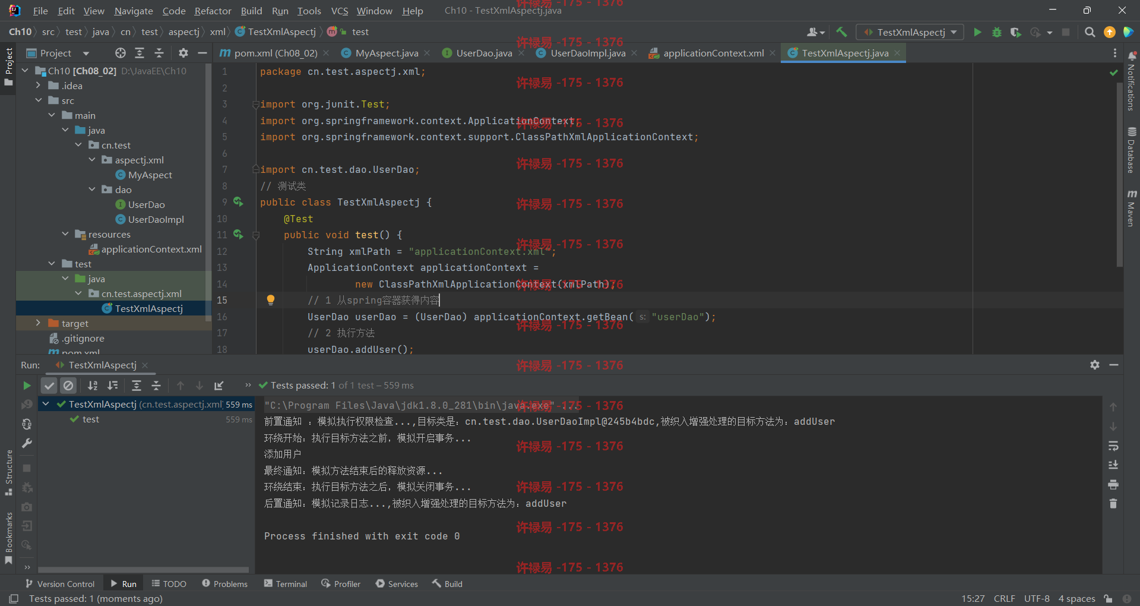Image resolution: width=1140 pixels, height=606 pixels.
Task: Sort test results alphabetically
Action: point(93,386)
